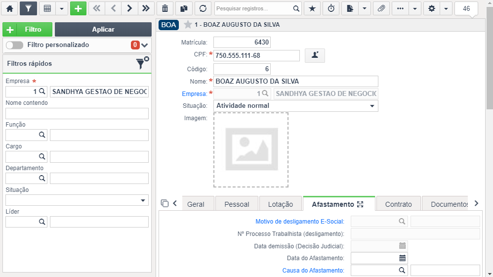Viewport: 493px width, 277px height.
Task: Add new record with green plus
Action: tap(78, 8)
